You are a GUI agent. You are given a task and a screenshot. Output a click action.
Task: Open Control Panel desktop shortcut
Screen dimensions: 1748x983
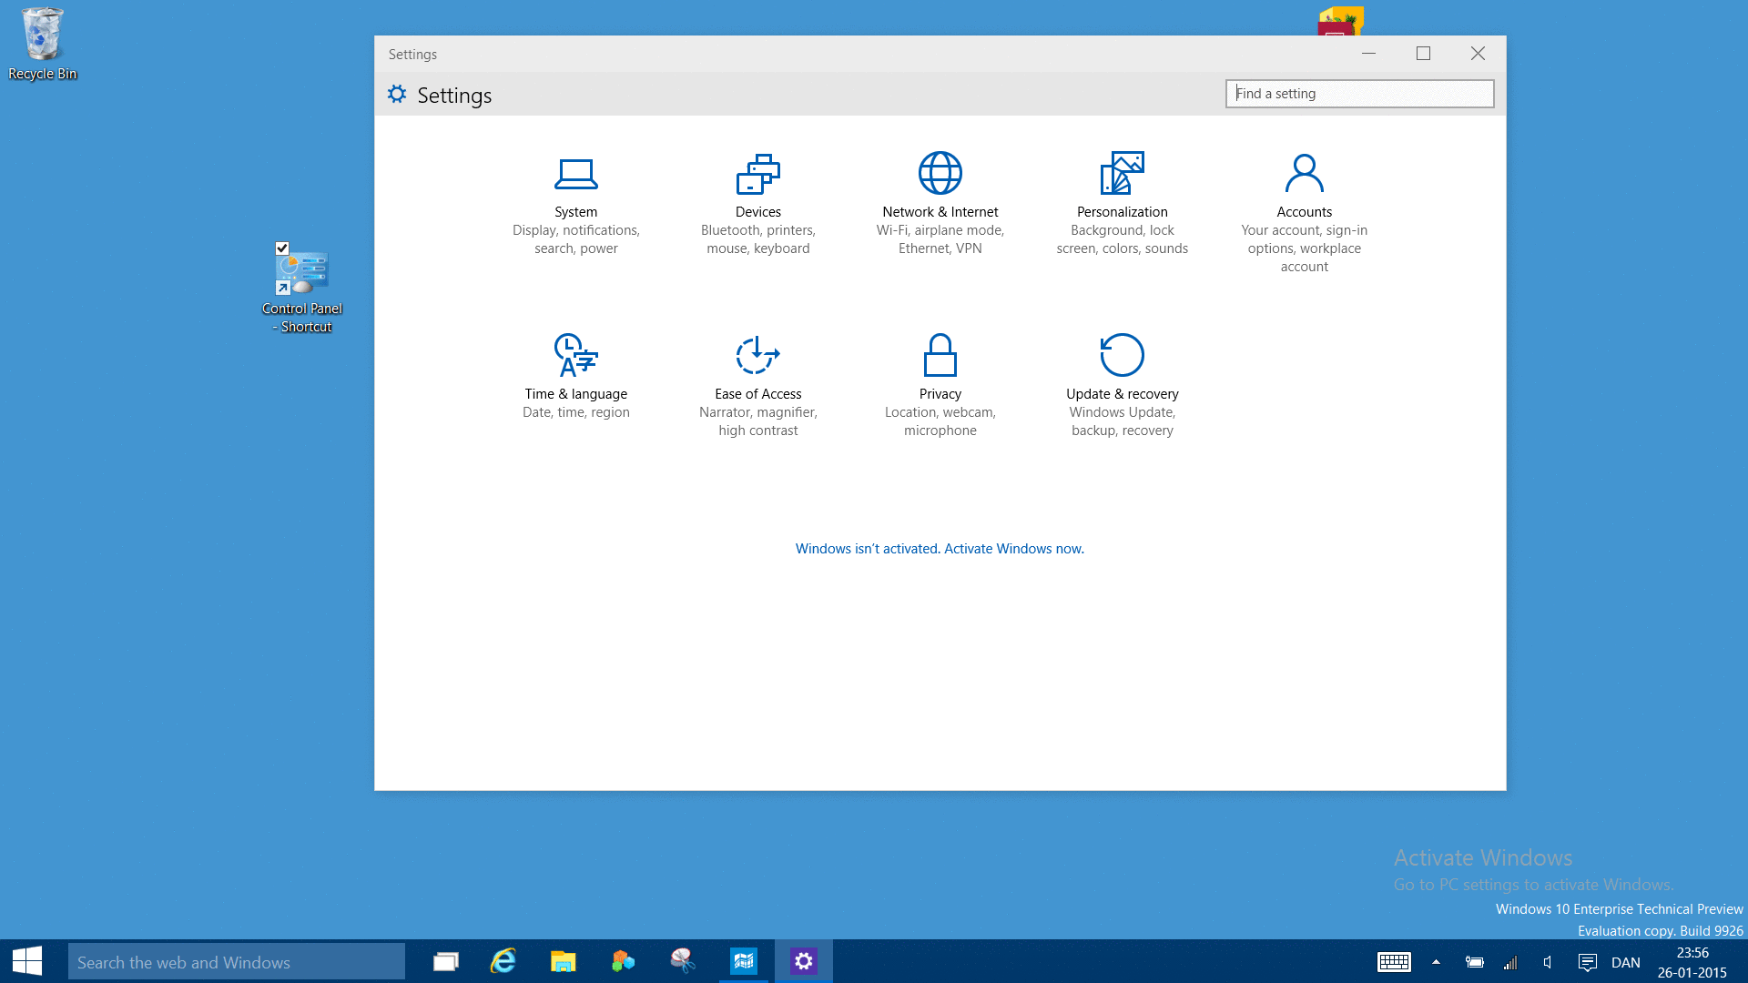point(302,273)
